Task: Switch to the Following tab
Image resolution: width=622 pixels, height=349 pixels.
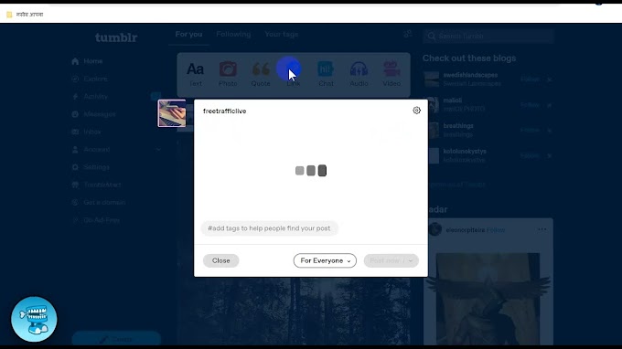Action: coord(233,35)
